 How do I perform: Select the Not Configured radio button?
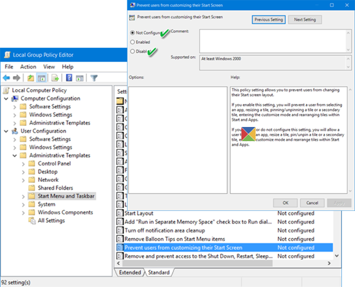133,32
